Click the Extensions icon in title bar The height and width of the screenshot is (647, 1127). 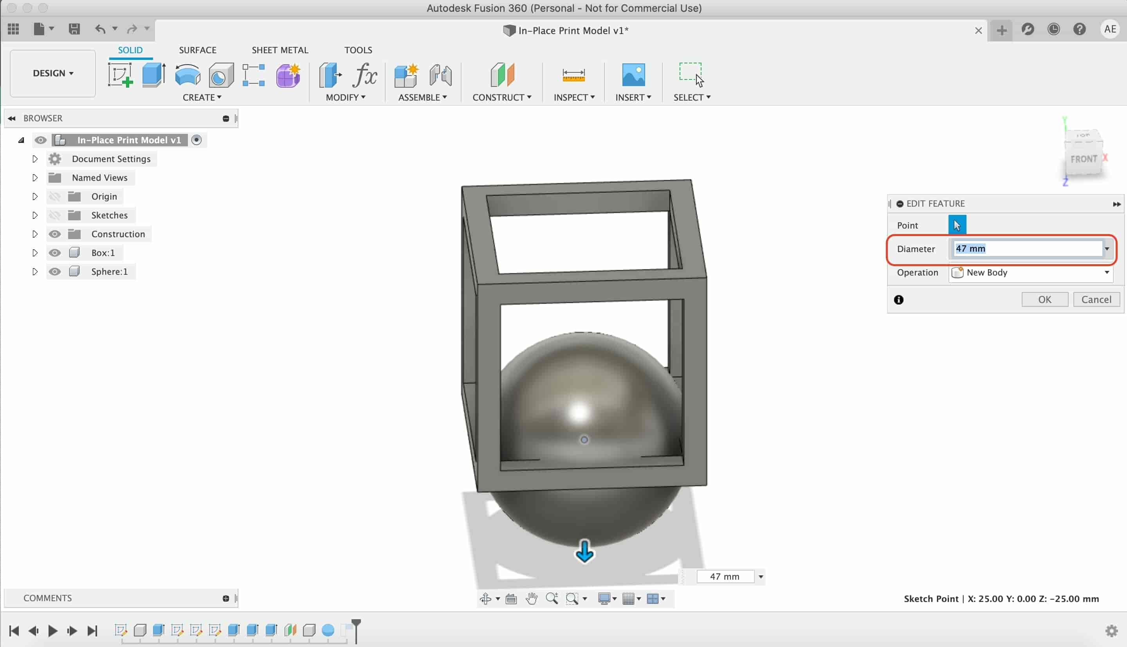(x=1028, y=29)
